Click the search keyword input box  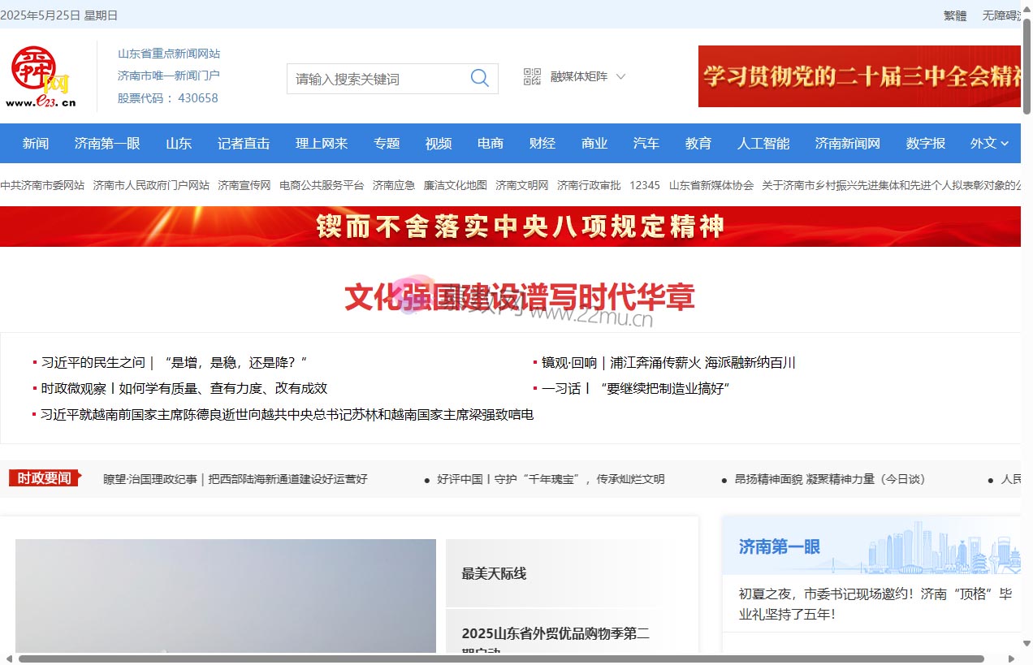[x=374, y=78]
